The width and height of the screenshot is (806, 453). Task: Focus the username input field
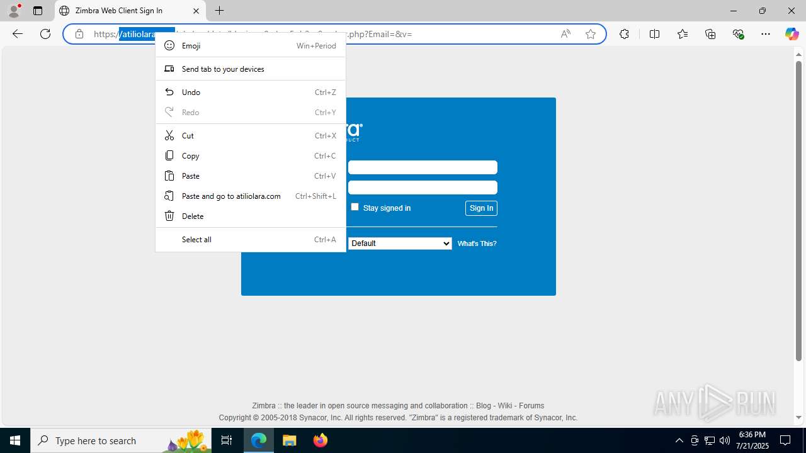(x=423, y=167)
